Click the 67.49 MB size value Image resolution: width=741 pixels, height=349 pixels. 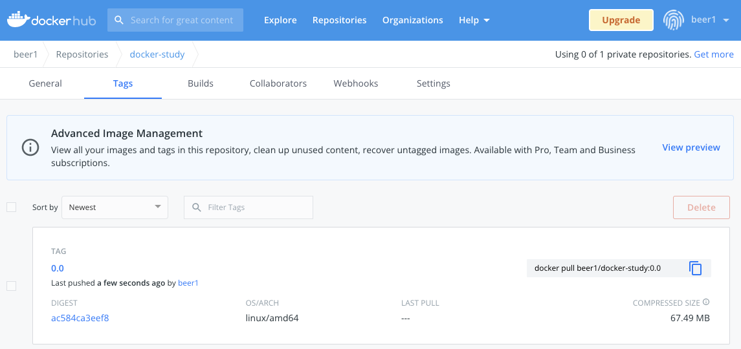(x=690, y=318)
